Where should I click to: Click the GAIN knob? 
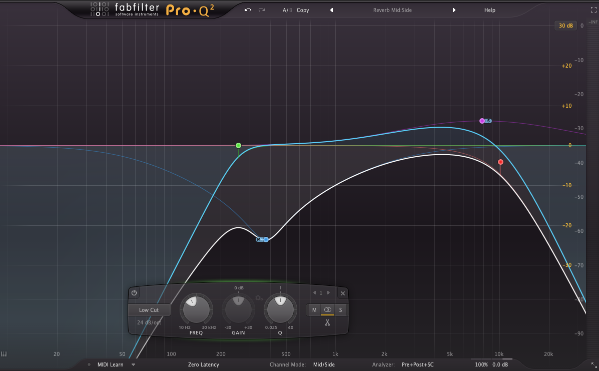pos(238,309)
